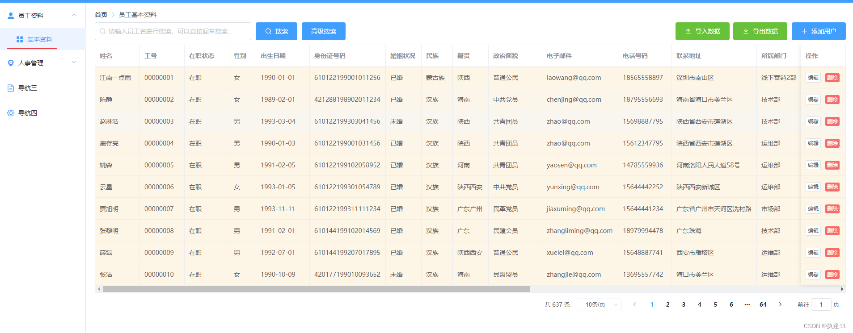This screenshot has width=853, height=333.
Task: Expand the 人事管理 menu chevron
Action: click(x=74, y=62)
